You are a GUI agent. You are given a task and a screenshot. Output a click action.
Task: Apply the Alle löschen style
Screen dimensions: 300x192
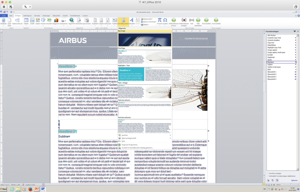(281, 35)
